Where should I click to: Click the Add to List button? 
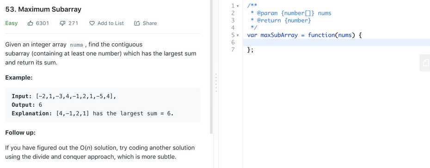(x=107, y=23)
